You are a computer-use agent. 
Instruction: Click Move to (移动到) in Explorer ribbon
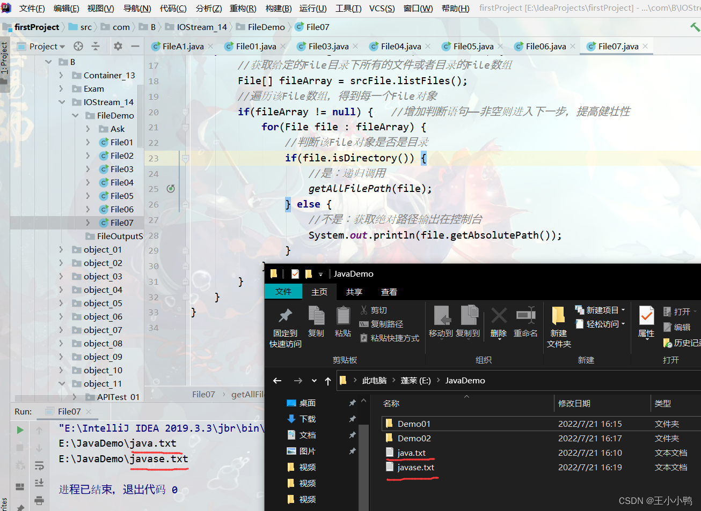pos(441,322)
